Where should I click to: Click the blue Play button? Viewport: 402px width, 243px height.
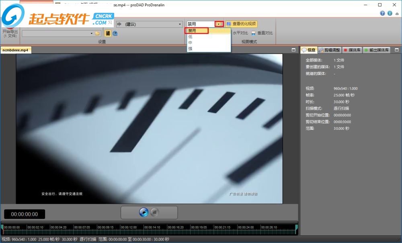(144, 212)
